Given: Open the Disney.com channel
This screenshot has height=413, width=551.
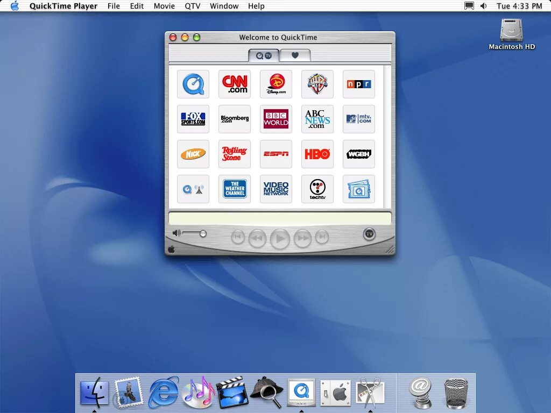Looking at the screenshot, I should point(276,84).
